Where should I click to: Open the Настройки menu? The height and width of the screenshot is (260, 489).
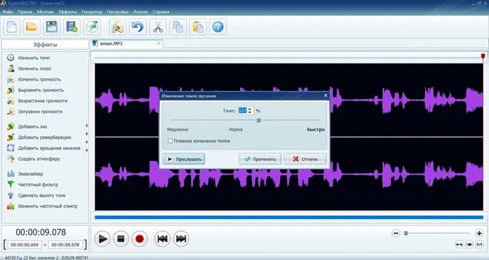117,12
